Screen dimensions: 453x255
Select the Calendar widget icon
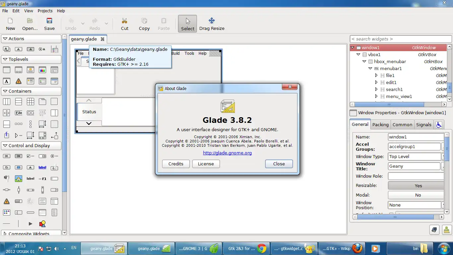tap(42, 212)
